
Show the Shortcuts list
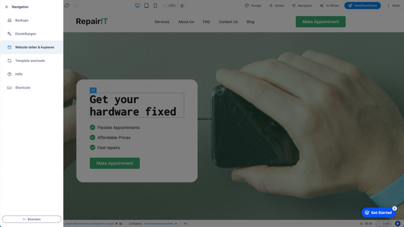click(22, 87)
